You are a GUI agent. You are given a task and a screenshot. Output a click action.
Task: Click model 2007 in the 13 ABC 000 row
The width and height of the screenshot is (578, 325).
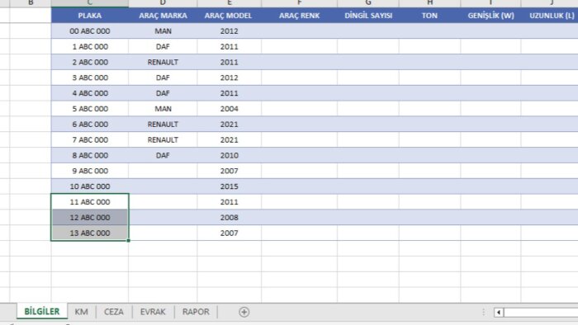click(229, 233)
